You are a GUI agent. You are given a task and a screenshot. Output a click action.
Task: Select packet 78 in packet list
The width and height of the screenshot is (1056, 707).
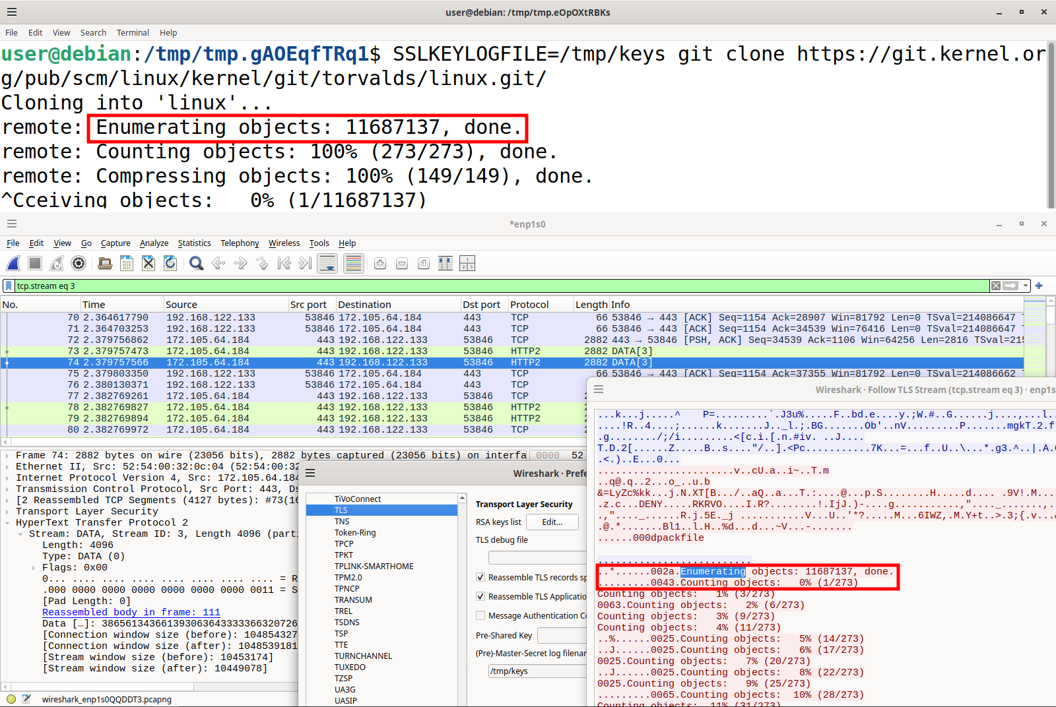pos(512,407)
